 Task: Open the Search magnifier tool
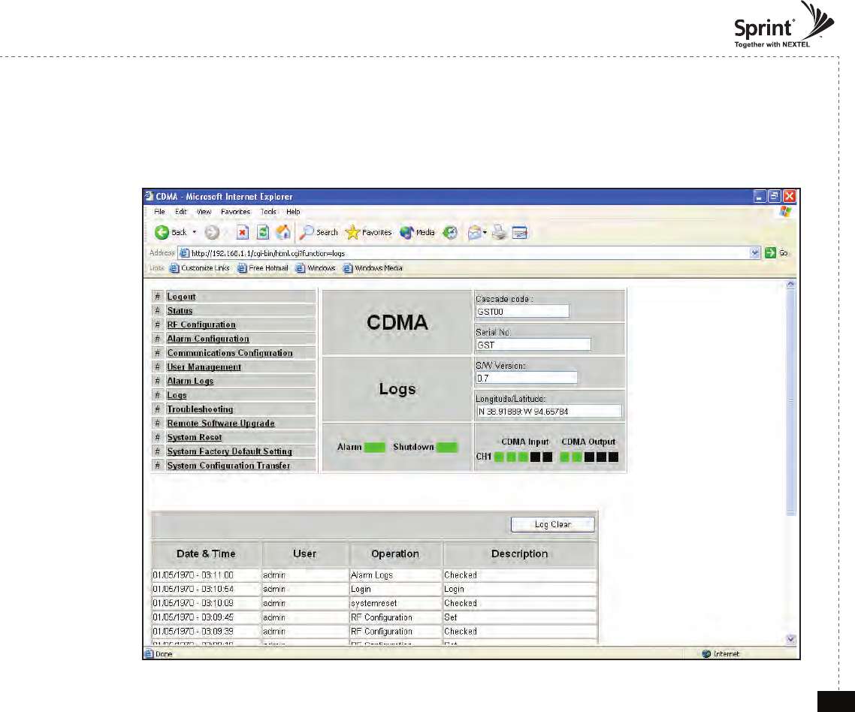[x=319, y=232]
